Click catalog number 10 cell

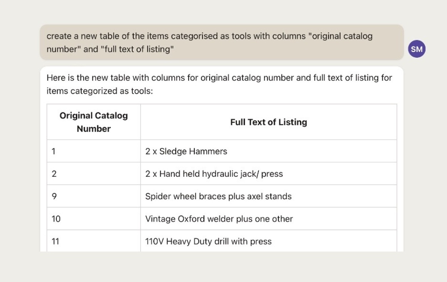(94, 219)
